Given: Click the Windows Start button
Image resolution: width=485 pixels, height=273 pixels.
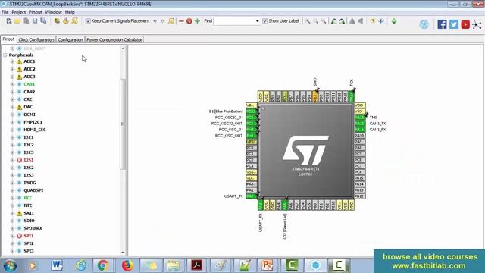Looking at the screenshot, I should (10, 265).
